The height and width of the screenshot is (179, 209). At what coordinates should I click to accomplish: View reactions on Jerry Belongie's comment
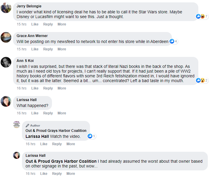click(x=202, y=16)
